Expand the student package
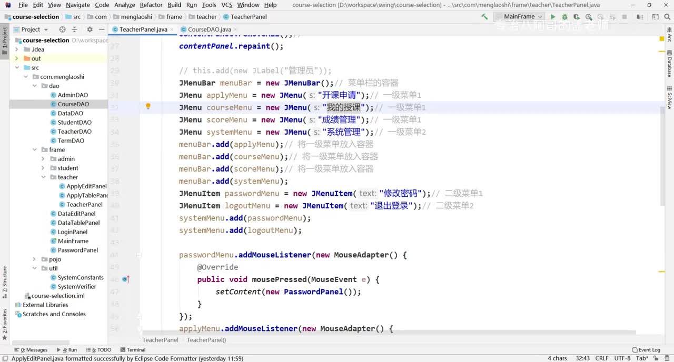The width and height of the screenshot is (674, 362). click(x=43, y=168)
